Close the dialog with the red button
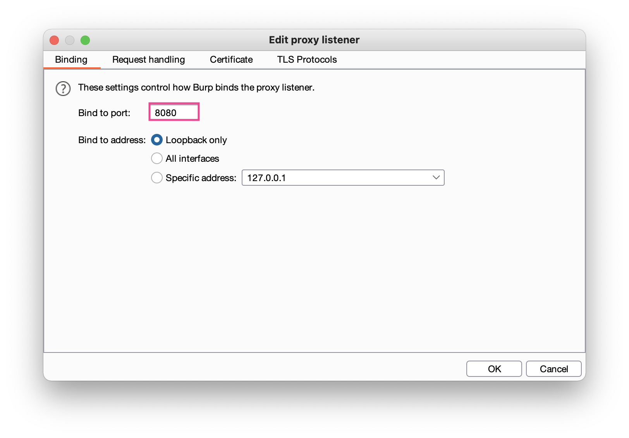This screenshot has width=629, height=438. click(x=54, y=40)
